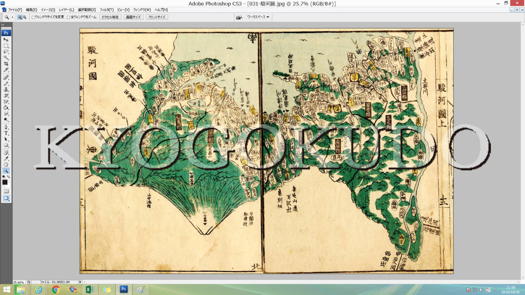Open the レイヤー(L) menu
The height and width of the screenshot is (295, 525).
pos(66,10)
